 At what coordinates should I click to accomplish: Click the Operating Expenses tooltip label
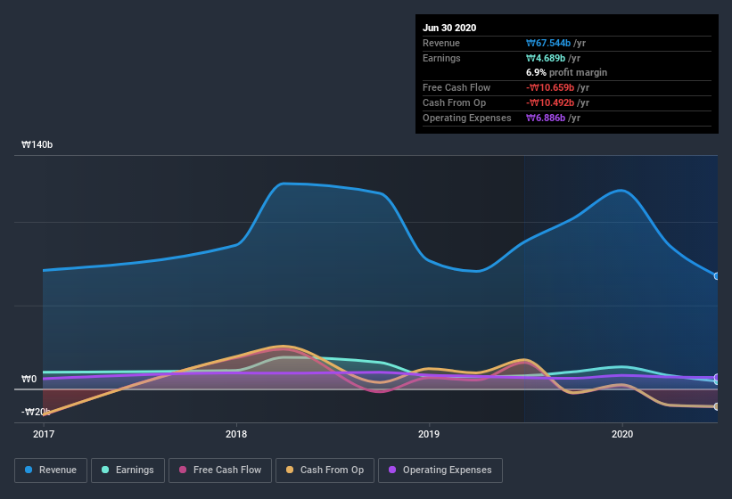point(467,118)
